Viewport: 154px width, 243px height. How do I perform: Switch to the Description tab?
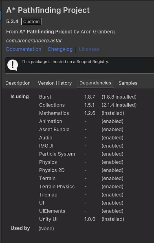(x=18, y=83)
